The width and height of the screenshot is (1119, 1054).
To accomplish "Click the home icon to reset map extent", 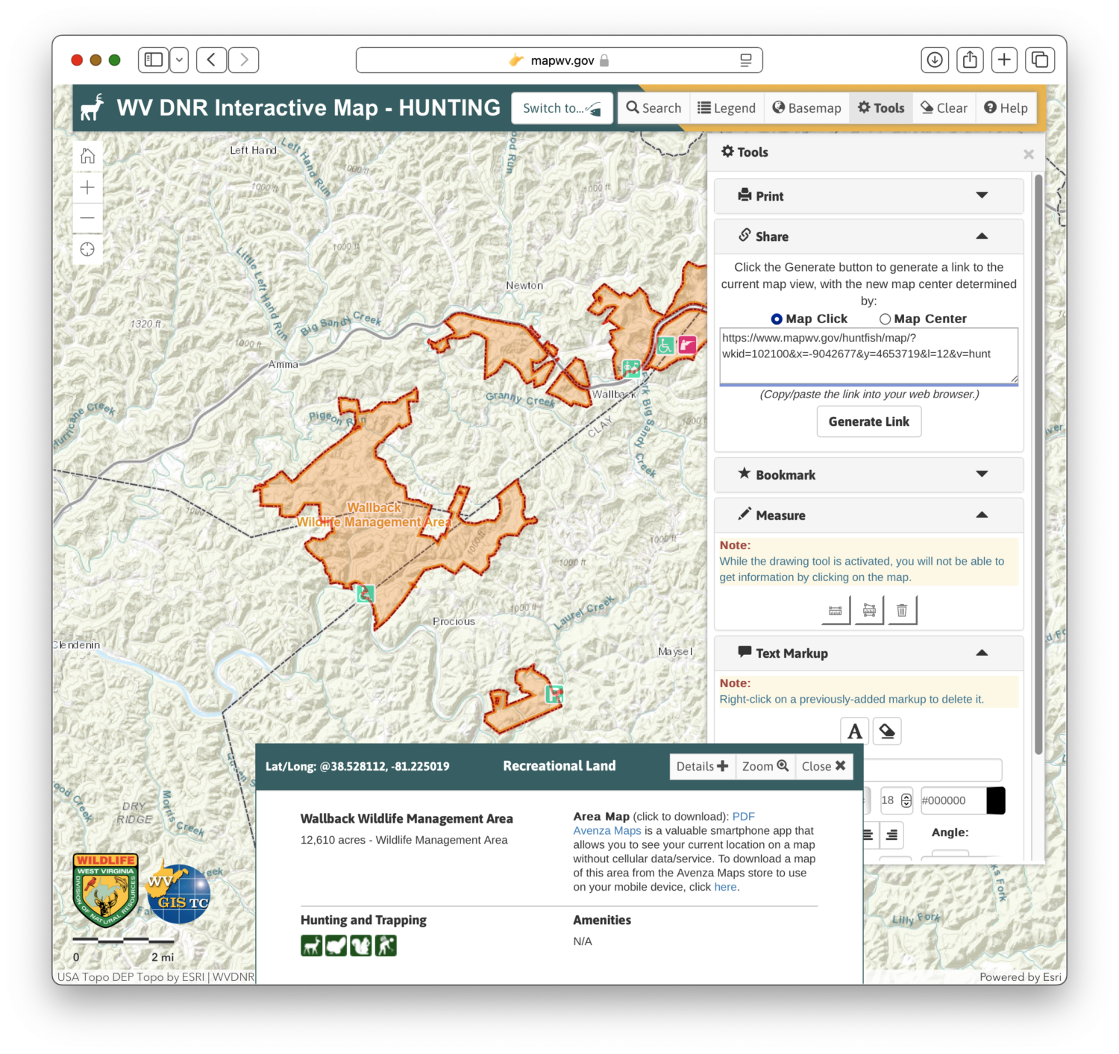I will click(87, 155).
